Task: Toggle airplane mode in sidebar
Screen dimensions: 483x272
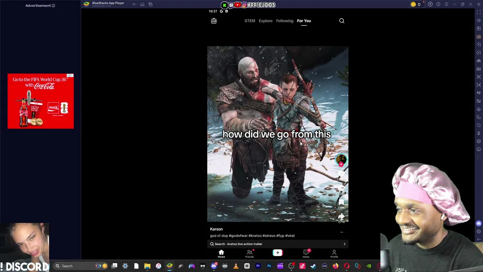Action: pyautogui.click(x=479, y=109)
